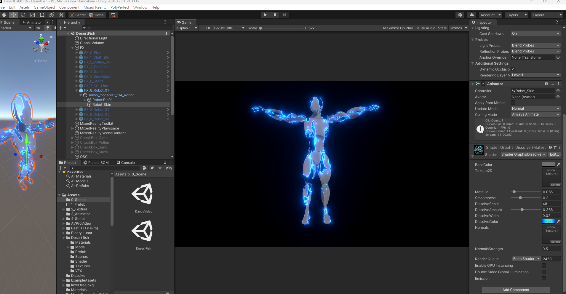Disable Dynamic Occlusion checkbox

[514, 69]
